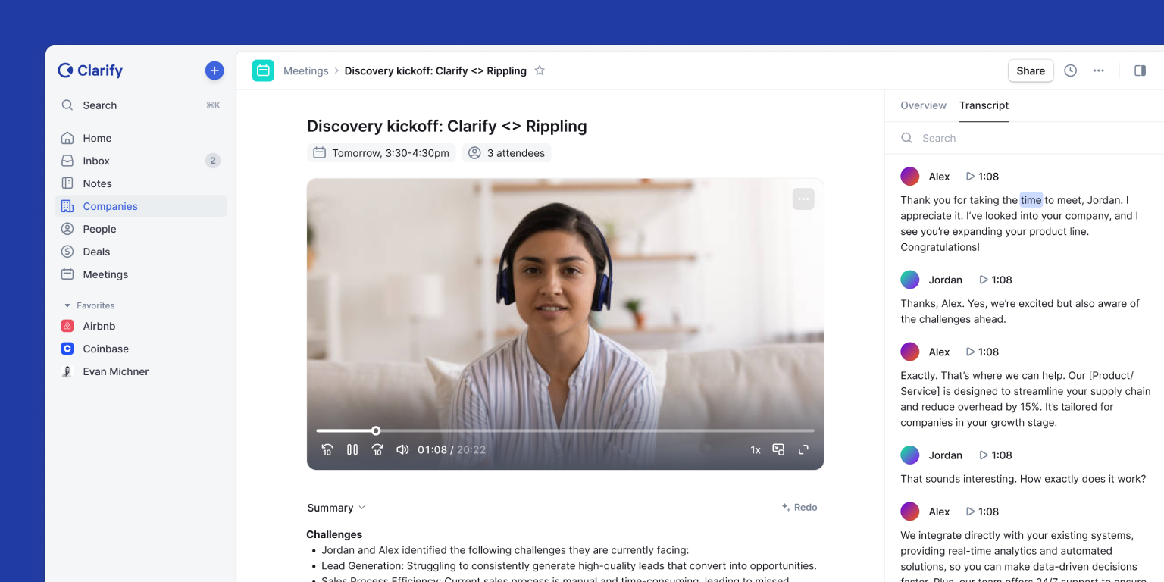The height and width of the screenshot is (582, 1164).
Task: Click the blue plus create button
Action: [214, 70]
